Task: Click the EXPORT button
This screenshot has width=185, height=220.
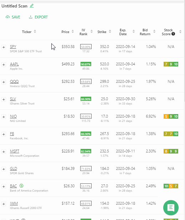Action: [38, 17]
